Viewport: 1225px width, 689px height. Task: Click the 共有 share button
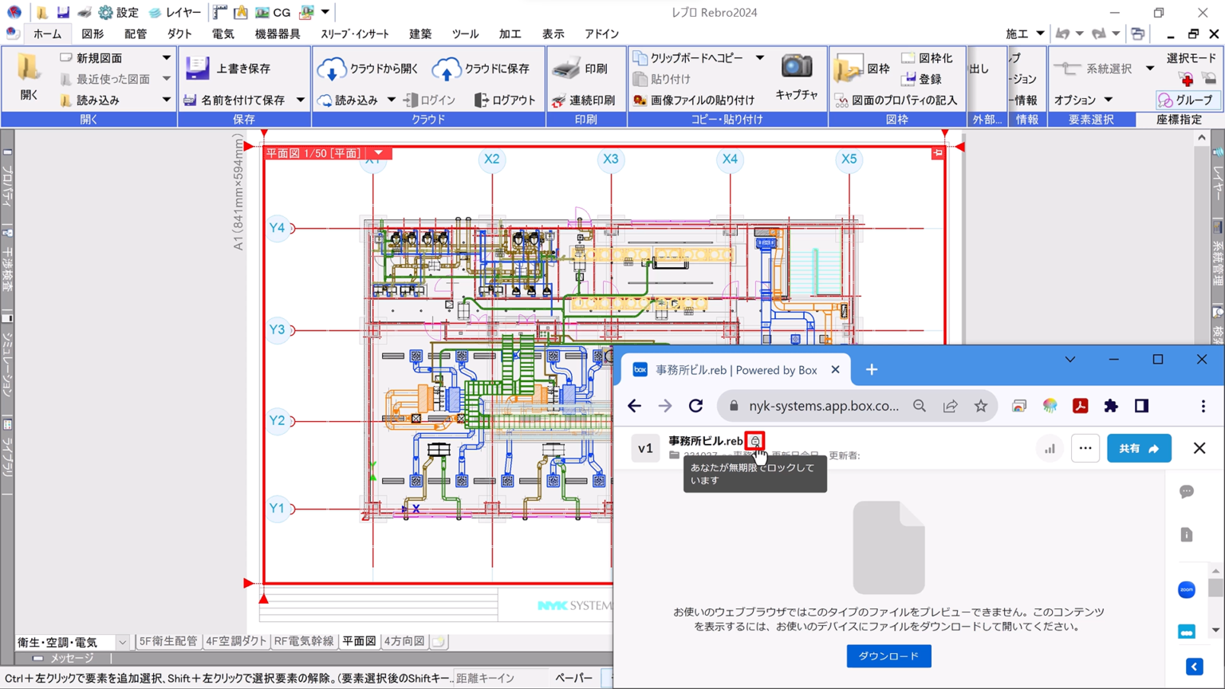click(1138, 448)
